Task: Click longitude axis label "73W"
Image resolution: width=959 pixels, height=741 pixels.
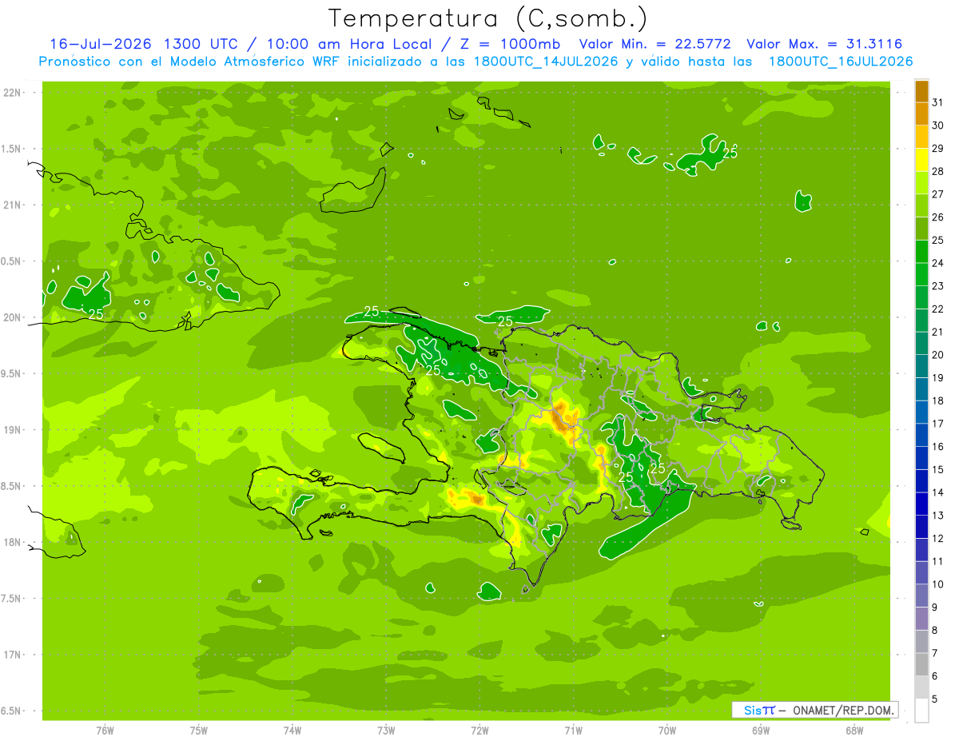Action: click(x=386, y=730)
